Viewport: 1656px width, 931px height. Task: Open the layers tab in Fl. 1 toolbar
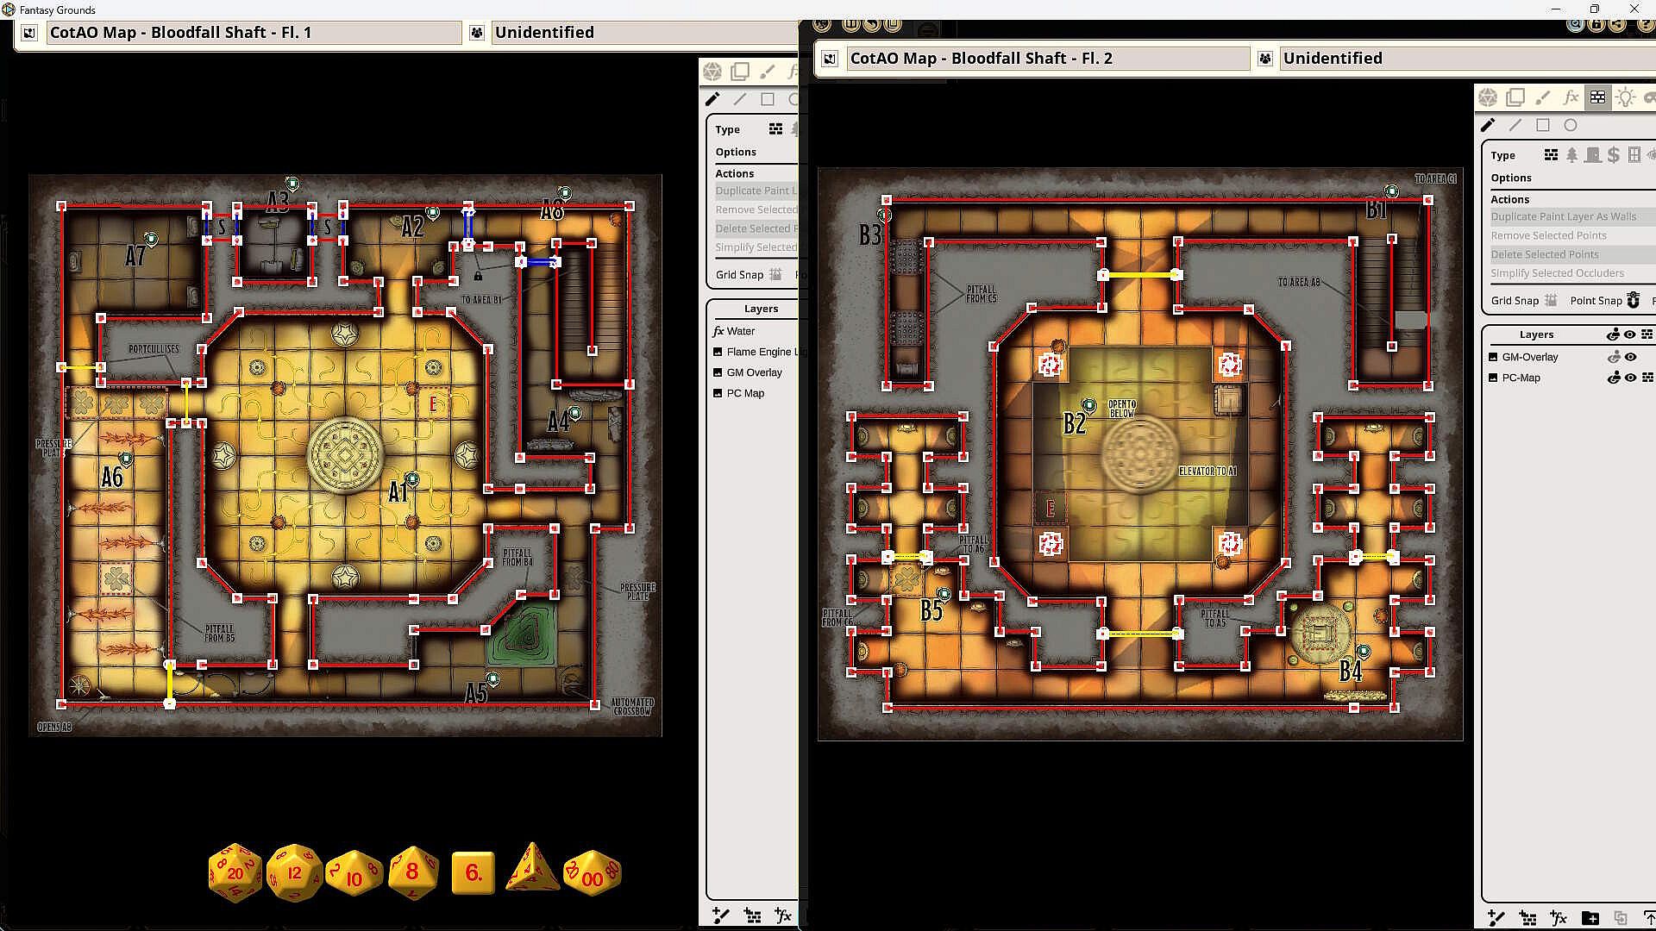click(x=740, y=72)
